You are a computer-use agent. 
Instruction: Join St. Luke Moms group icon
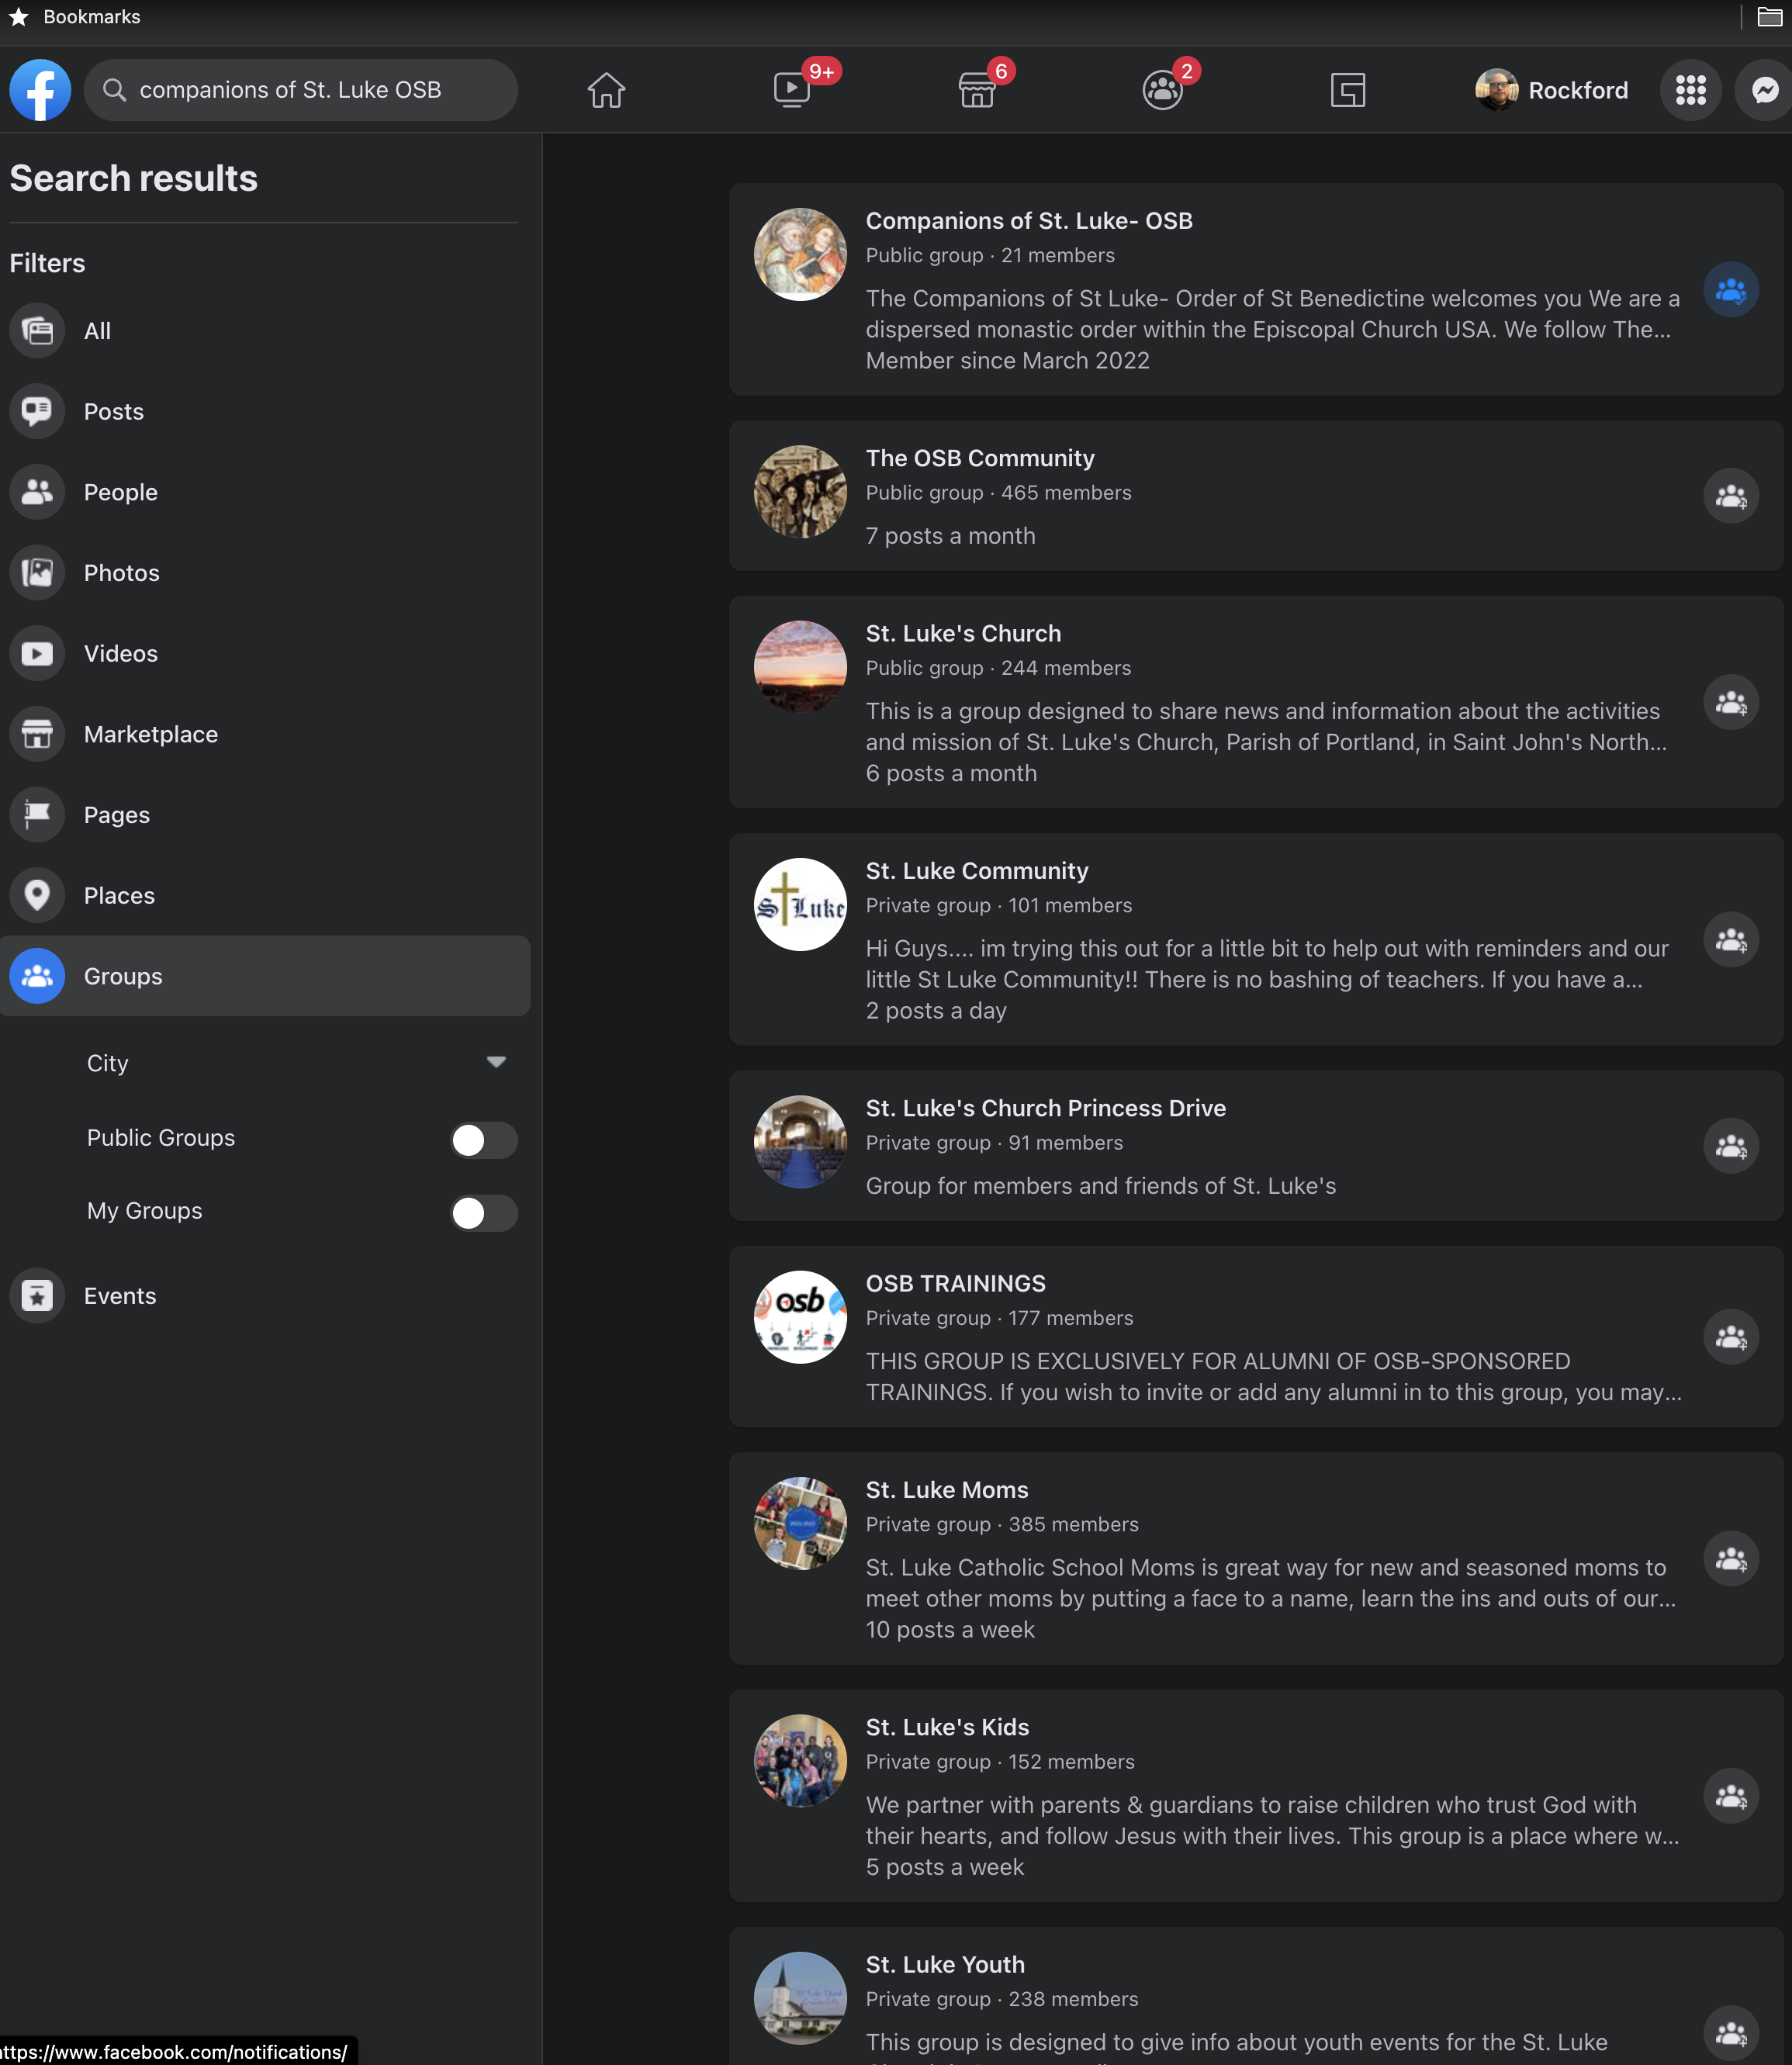click(1731, 1559)
